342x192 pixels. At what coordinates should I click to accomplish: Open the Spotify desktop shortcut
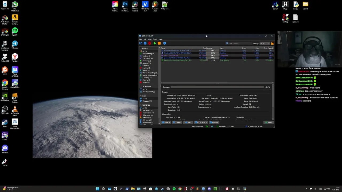pos(15,32)
